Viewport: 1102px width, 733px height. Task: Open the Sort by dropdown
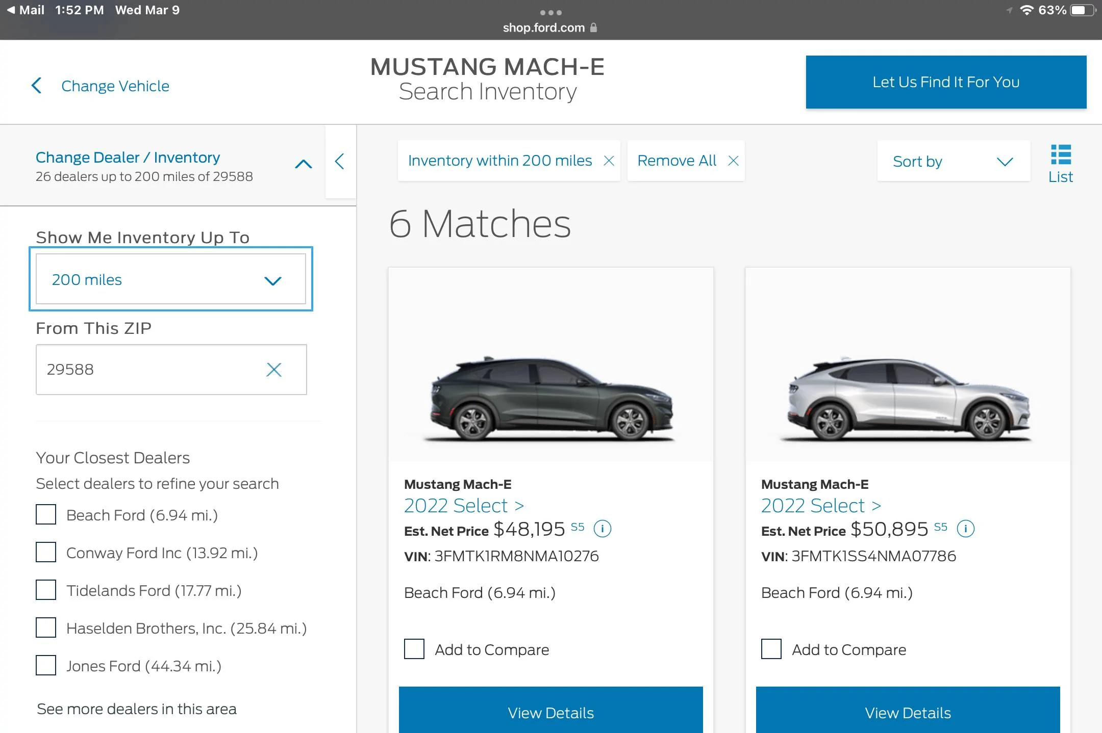coord(954,161)
